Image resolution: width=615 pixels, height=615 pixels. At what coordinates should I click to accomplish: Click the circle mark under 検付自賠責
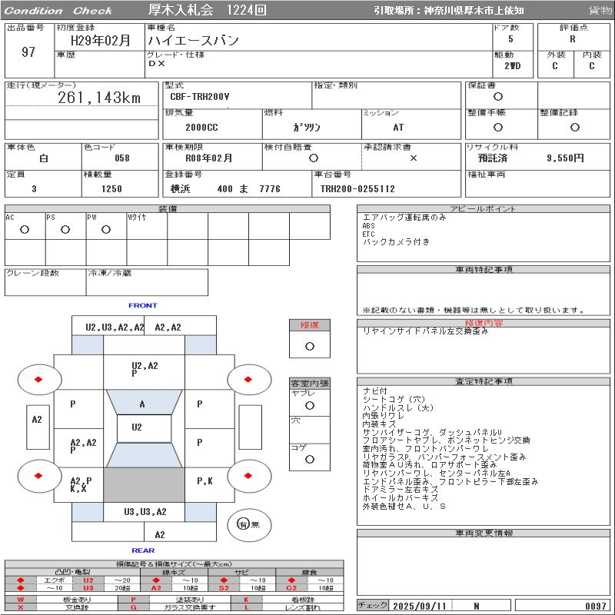314,158
